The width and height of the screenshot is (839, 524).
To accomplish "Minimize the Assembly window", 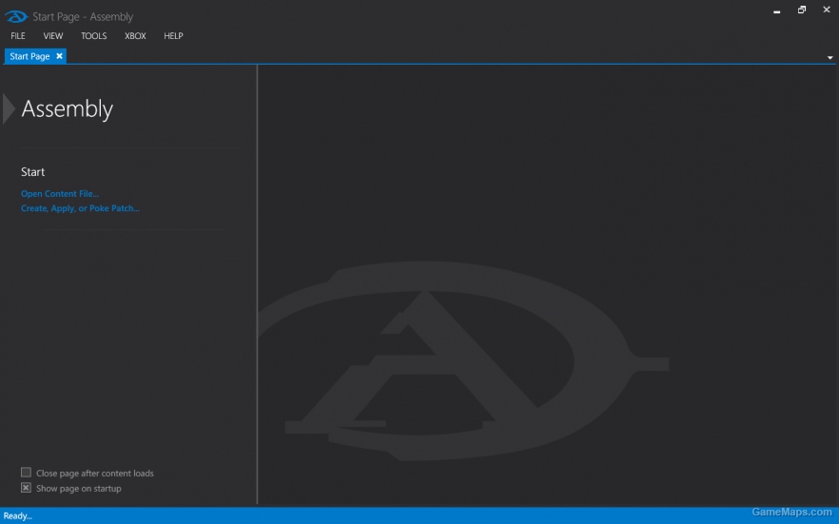I will (x=776, y=10).
